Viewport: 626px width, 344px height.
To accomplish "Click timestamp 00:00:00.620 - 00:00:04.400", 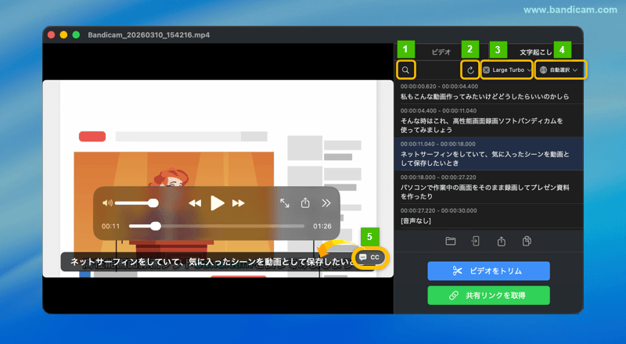I will click(439, 87).
